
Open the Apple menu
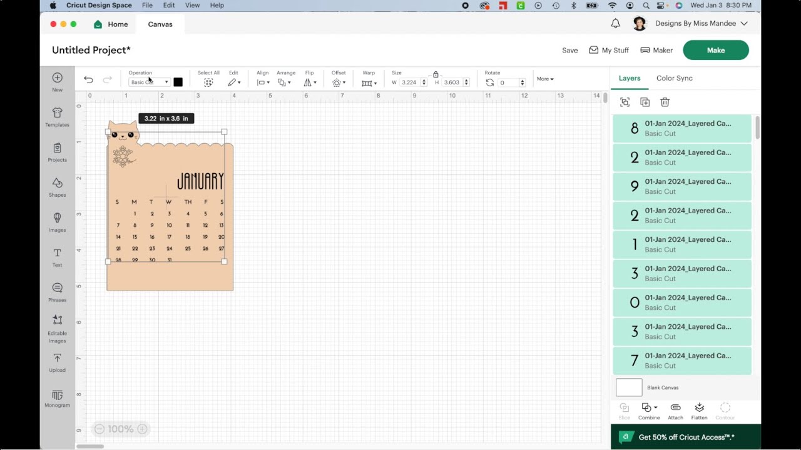[53, 5]
